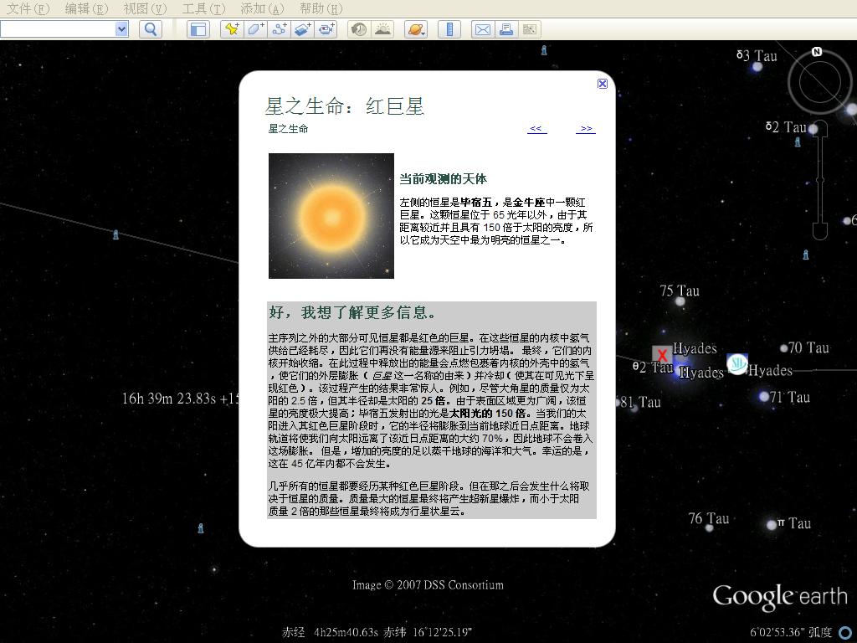Select the 71 Tau star

tap(763, 397)
